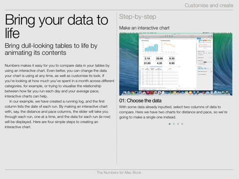Click the 'Customise and create' header text
This screenshot has width=239, height=179.
(x=209, y=5)
